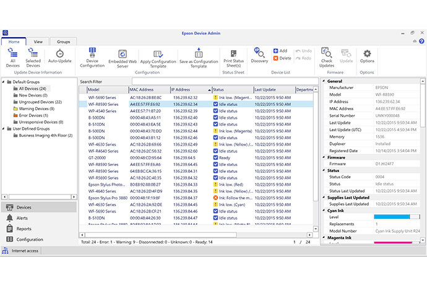Click the Selected Devices update icon
The width and height of the screenshot is (427, 285).
coord(33,53)
